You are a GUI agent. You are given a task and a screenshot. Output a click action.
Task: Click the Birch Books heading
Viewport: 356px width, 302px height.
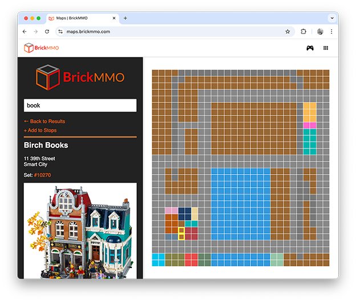(46, 145)
